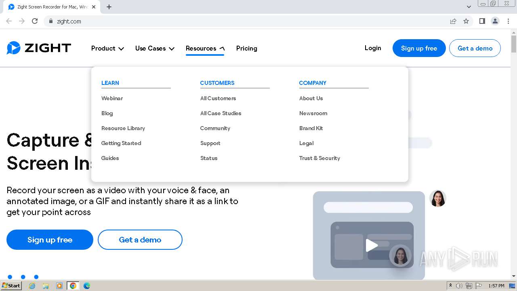This screenshot has width=517, height=291.
Task: Click the Login link
Action: 373,48
